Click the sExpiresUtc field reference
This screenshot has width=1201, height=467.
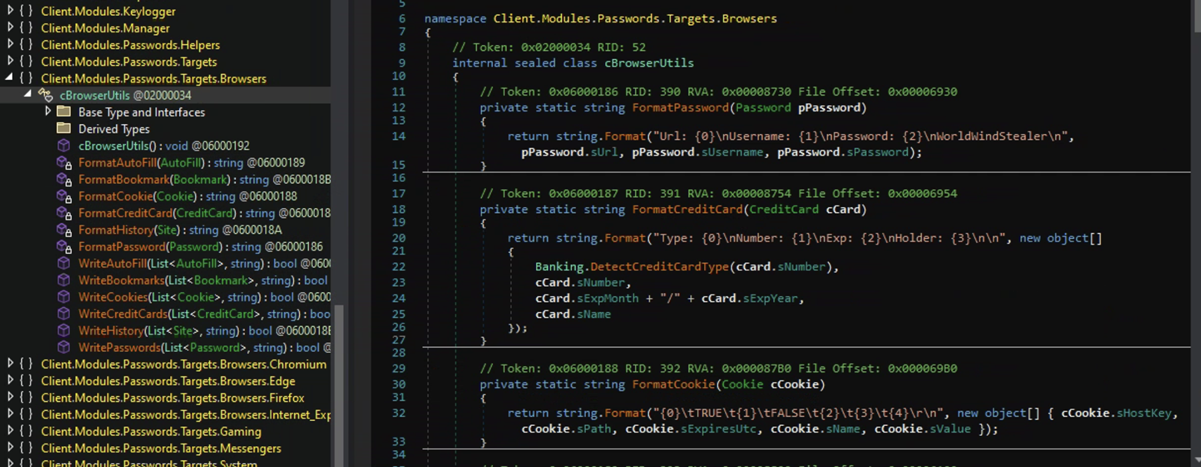(x=719, y=429)
